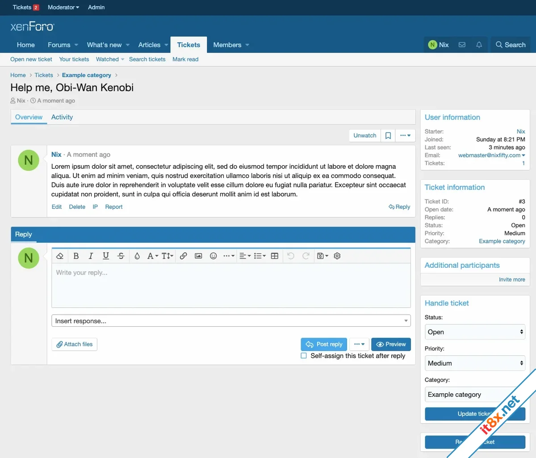Change ticket Priority select box
The image size is (536, 458).
click(475, 363)
